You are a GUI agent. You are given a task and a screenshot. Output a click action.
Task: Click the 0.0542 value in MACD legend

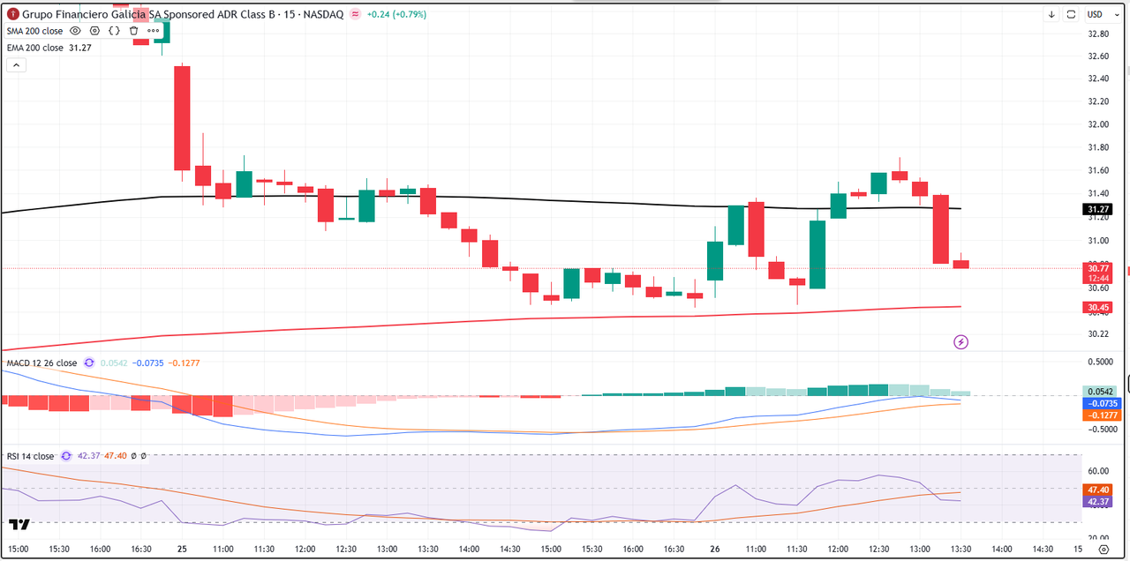point(114,363)
